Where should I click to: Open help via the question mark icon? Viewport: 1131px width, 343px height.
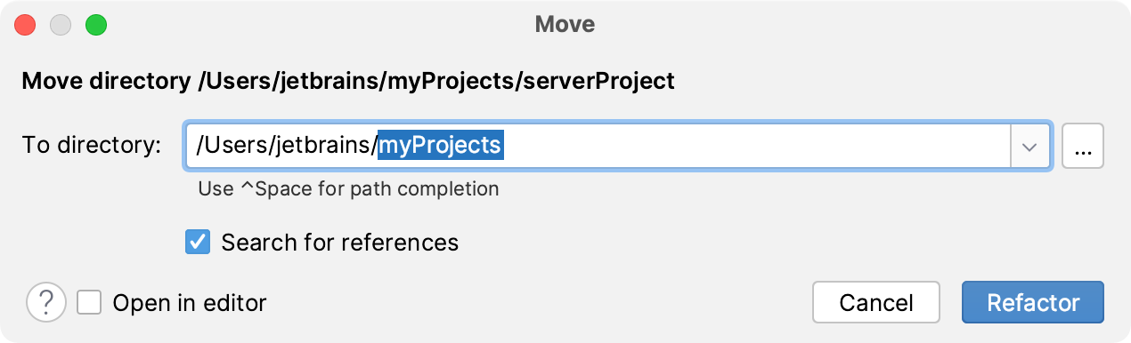point(47,303)
